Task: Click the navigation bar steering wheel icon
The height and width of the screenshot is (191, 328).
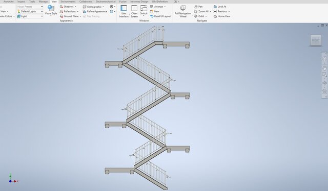Action: [324, 59]
